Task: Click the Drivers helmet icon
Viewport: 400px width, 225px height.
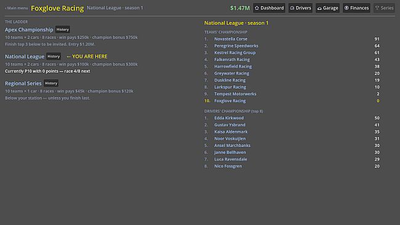Action: click(292, 8)
